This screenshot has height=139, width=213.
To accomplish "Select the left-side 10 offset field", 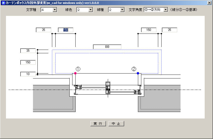I will pos(28,74).
